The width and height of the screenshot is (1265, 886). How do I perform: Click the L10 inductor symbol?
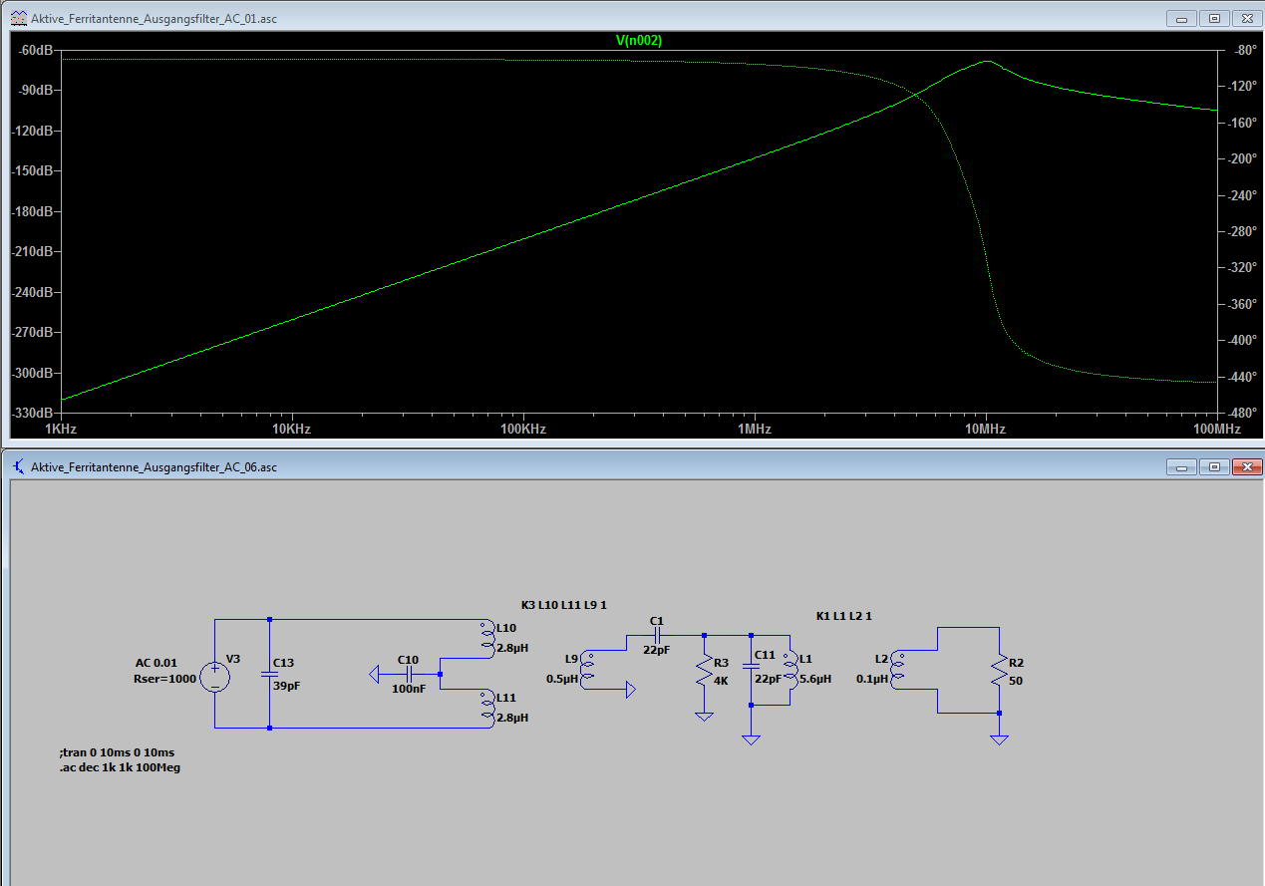tap(485, 639)
